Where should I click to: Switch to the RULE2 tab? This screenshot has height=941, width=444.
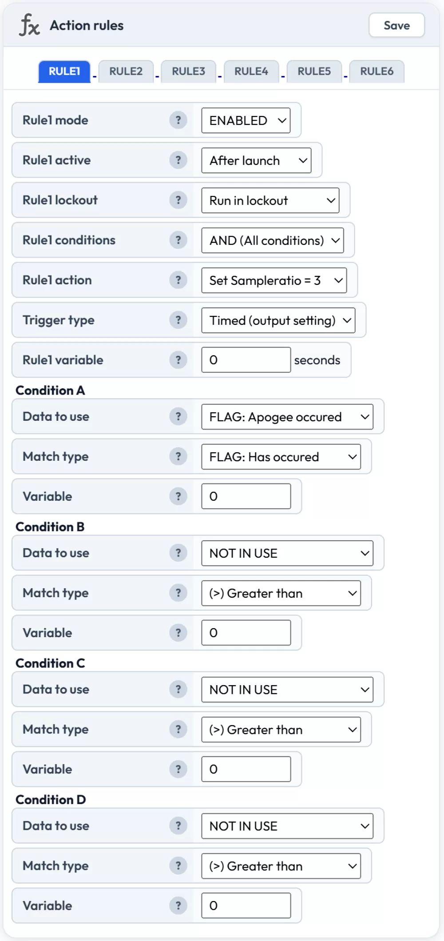click(126, 72)
